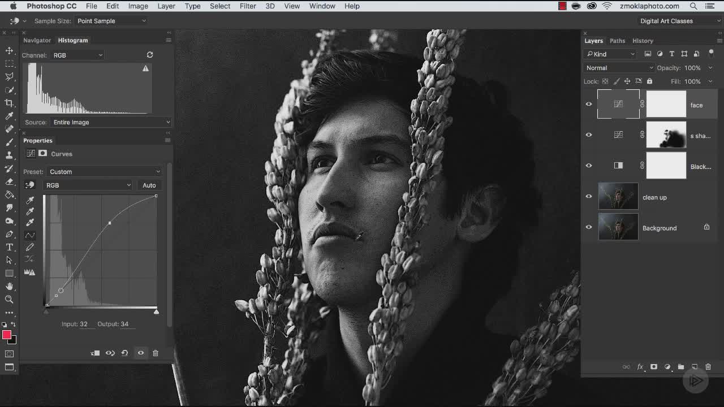The height and width of the screenshot is (407, 724).
Task: Hide the s sha... curves layer
Action: [589, 135]
